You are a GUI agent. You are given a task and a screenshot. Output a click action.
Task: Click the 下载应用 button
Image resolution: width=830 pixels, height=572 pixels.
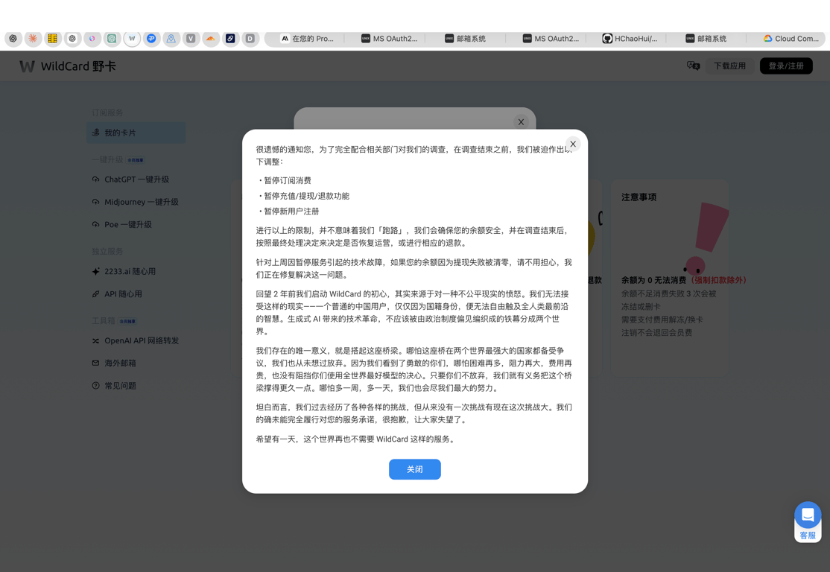729,66
